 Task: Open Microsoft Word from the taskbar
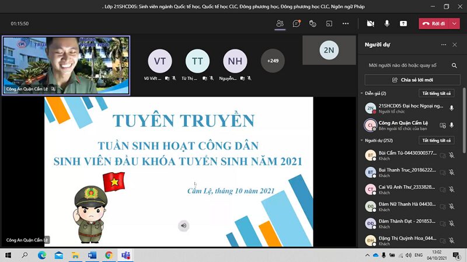92,256
